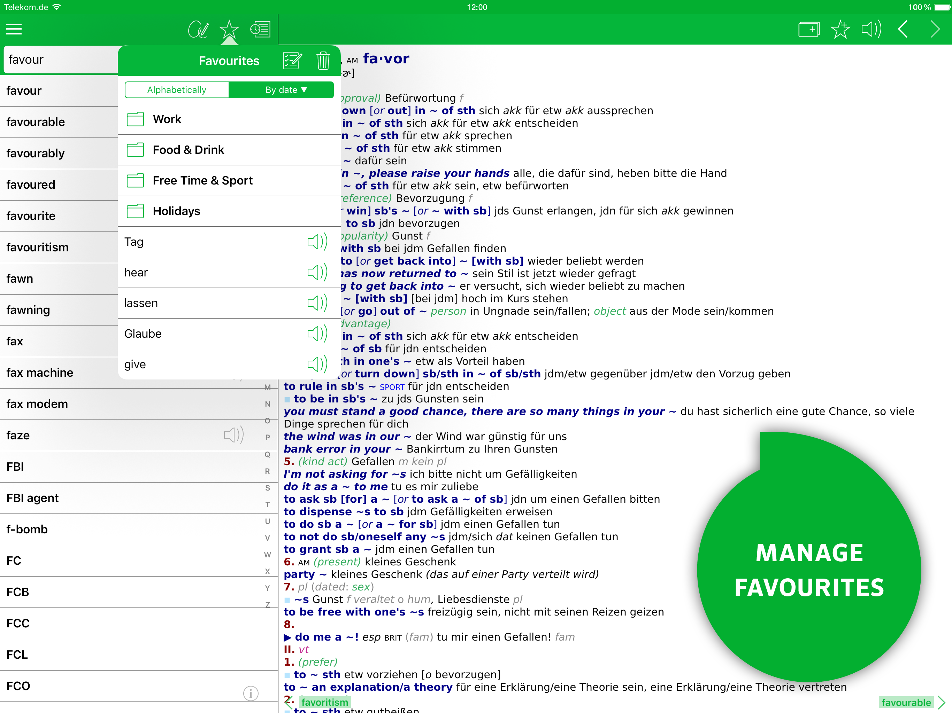Select 'favouritism' in the word list
The width and height of the screenshot is (952, 713).
37,247
